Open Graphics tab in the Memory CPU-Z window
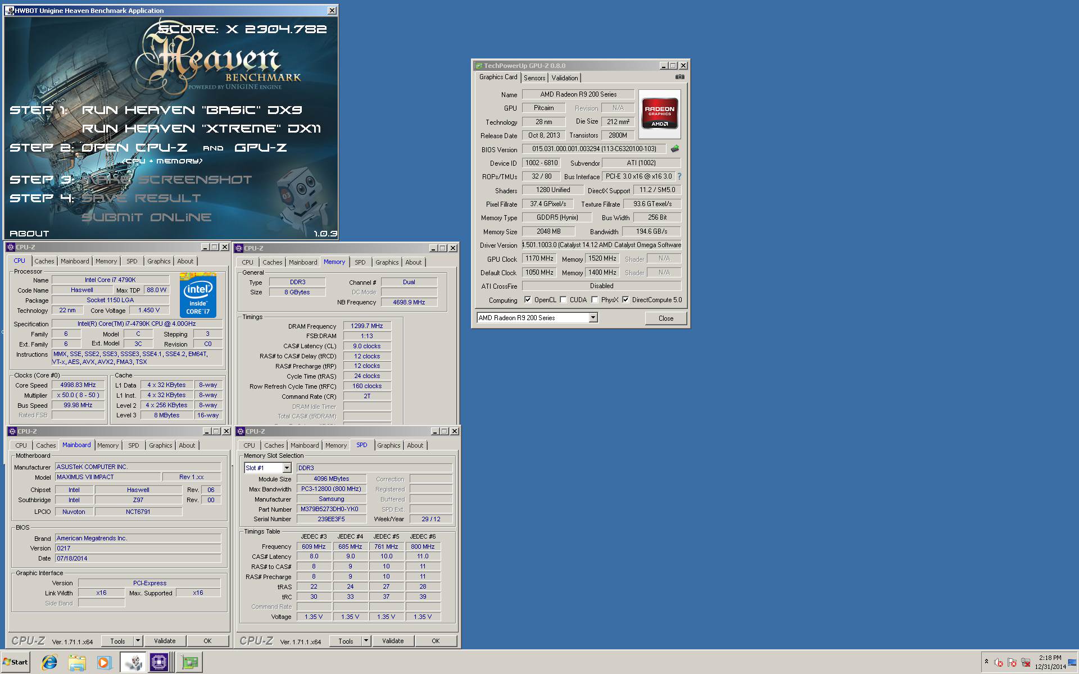 (x=387, y=262)
